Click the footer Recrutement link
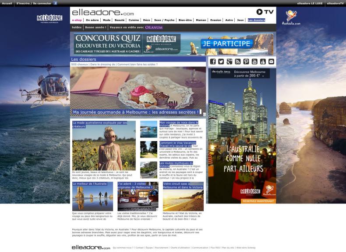 [x=162, y=248]
